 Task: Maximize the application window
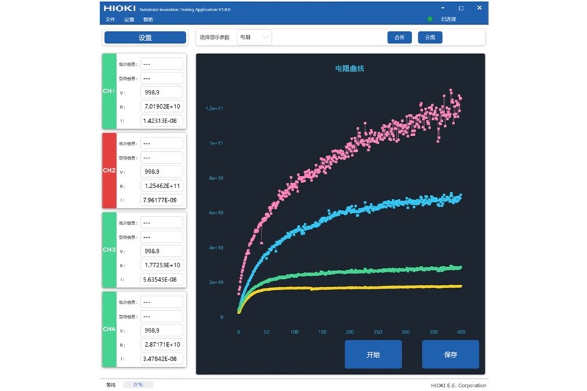point(461,8)
